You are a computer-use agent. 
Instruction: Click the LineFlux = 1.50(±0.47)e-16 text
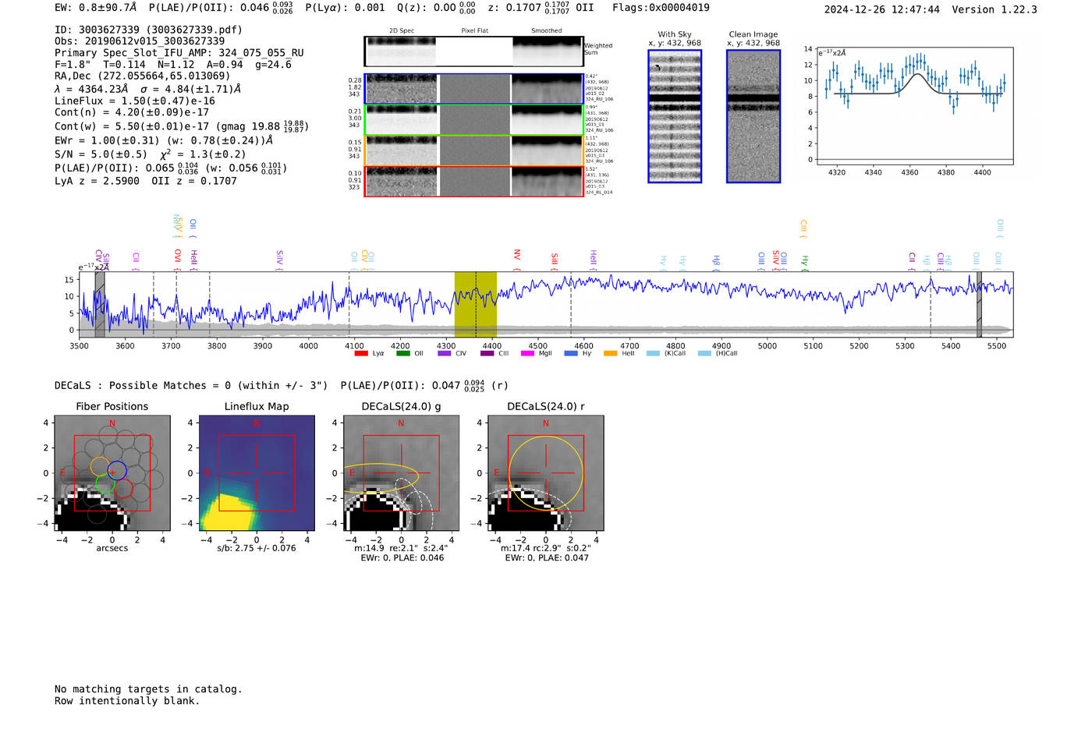tap(135, 101)
